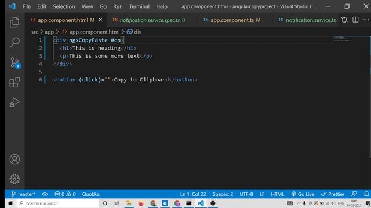Change the UTF-8 encoding setting
Image resolution: width=371 pixels, height=208 pixels.
point(246,194)
